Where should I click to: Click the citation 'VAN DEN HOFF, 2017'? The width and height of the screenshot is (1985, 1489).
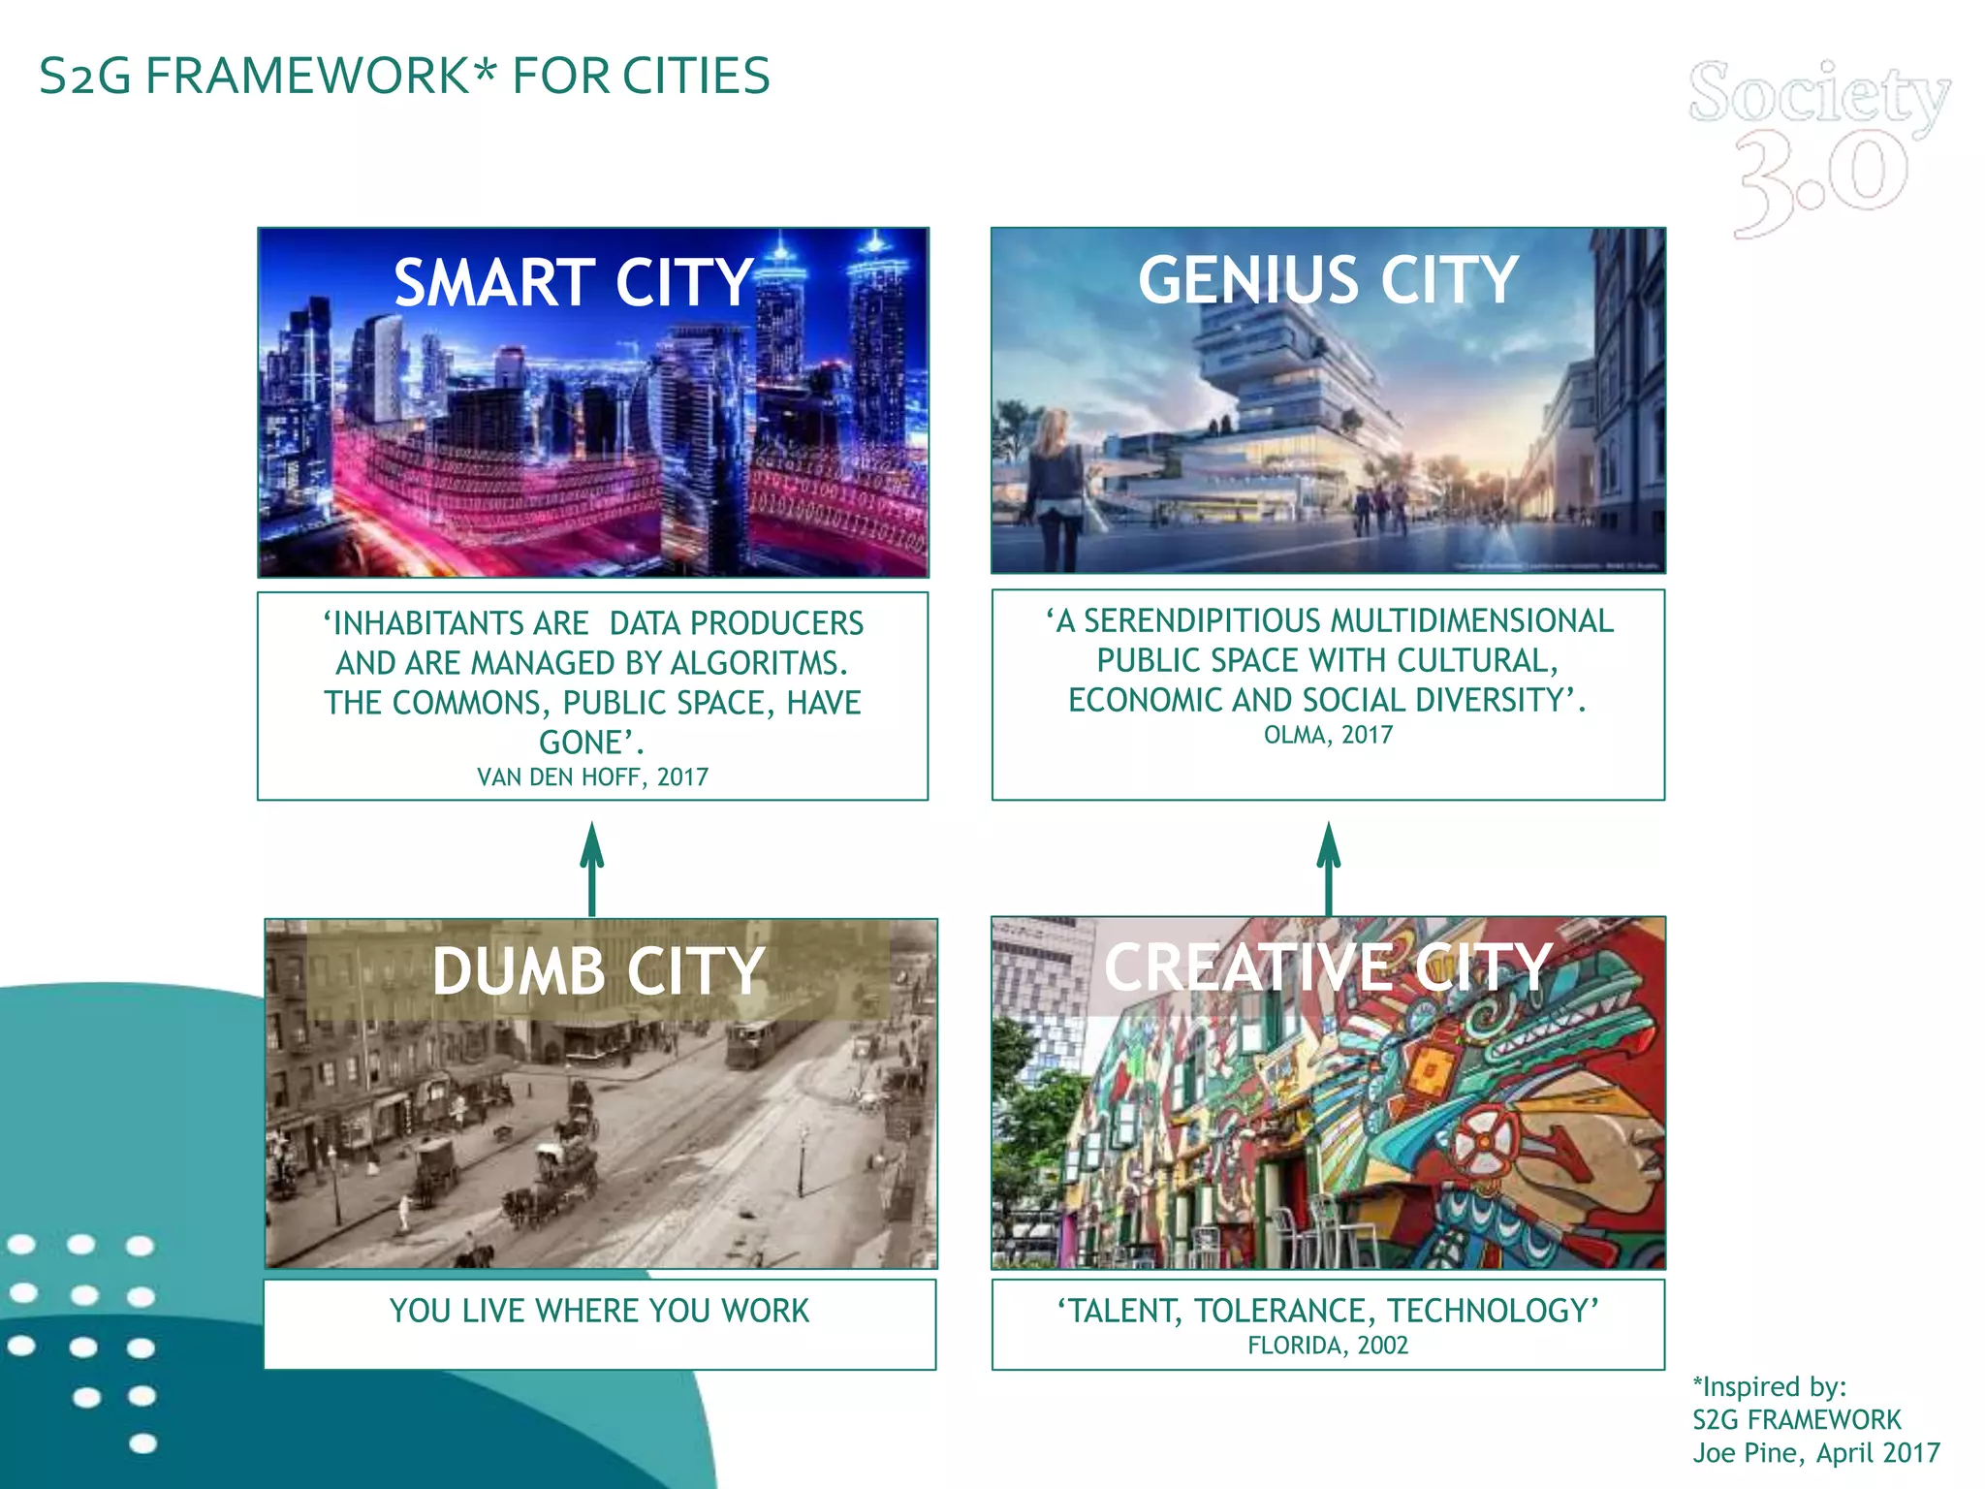click(592, 777)
